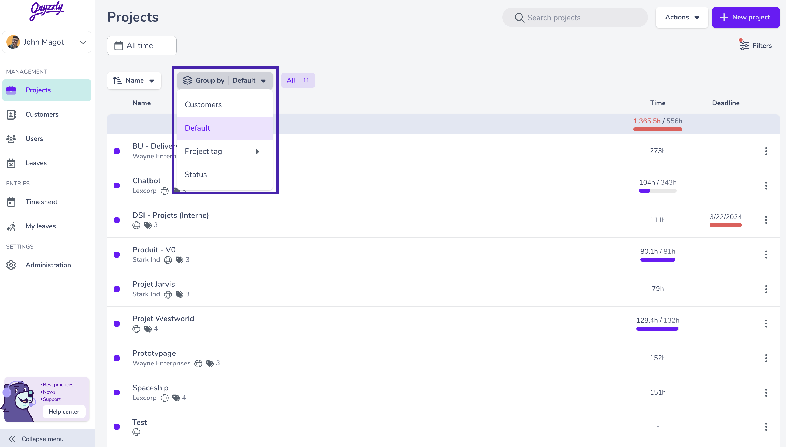Go to Users in sidebar
786x447 pixels.
47,139
